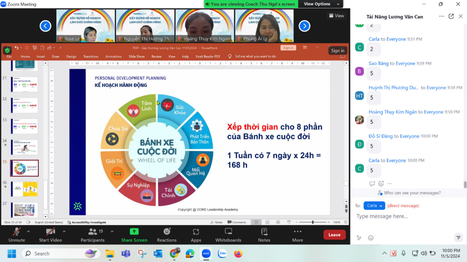Open the More options menu in Zoom toolbar

tap(297, 235)
